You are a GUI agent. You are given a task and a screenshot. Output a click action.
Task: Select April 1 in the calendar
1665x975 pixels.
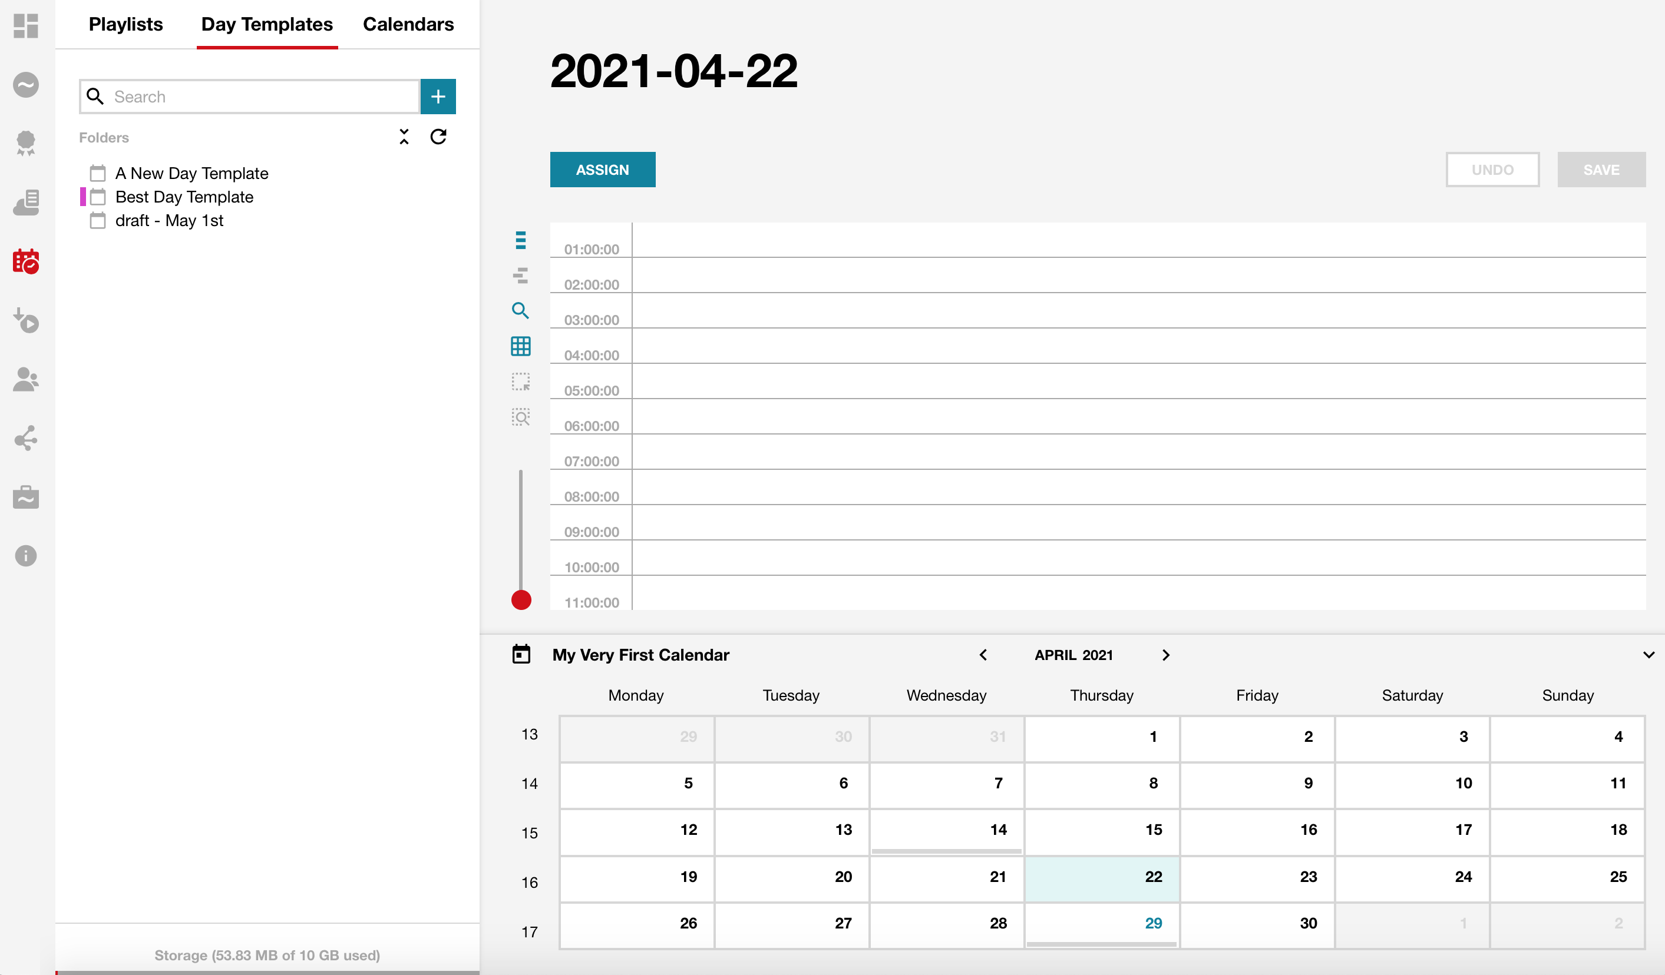coord(1101,739)
